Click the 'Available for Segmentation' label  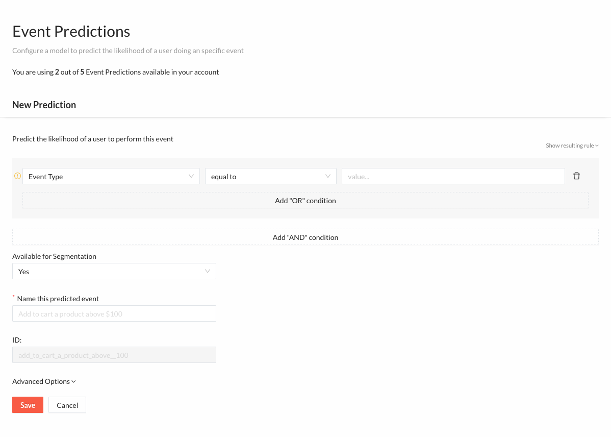click(x=54, y=256)
